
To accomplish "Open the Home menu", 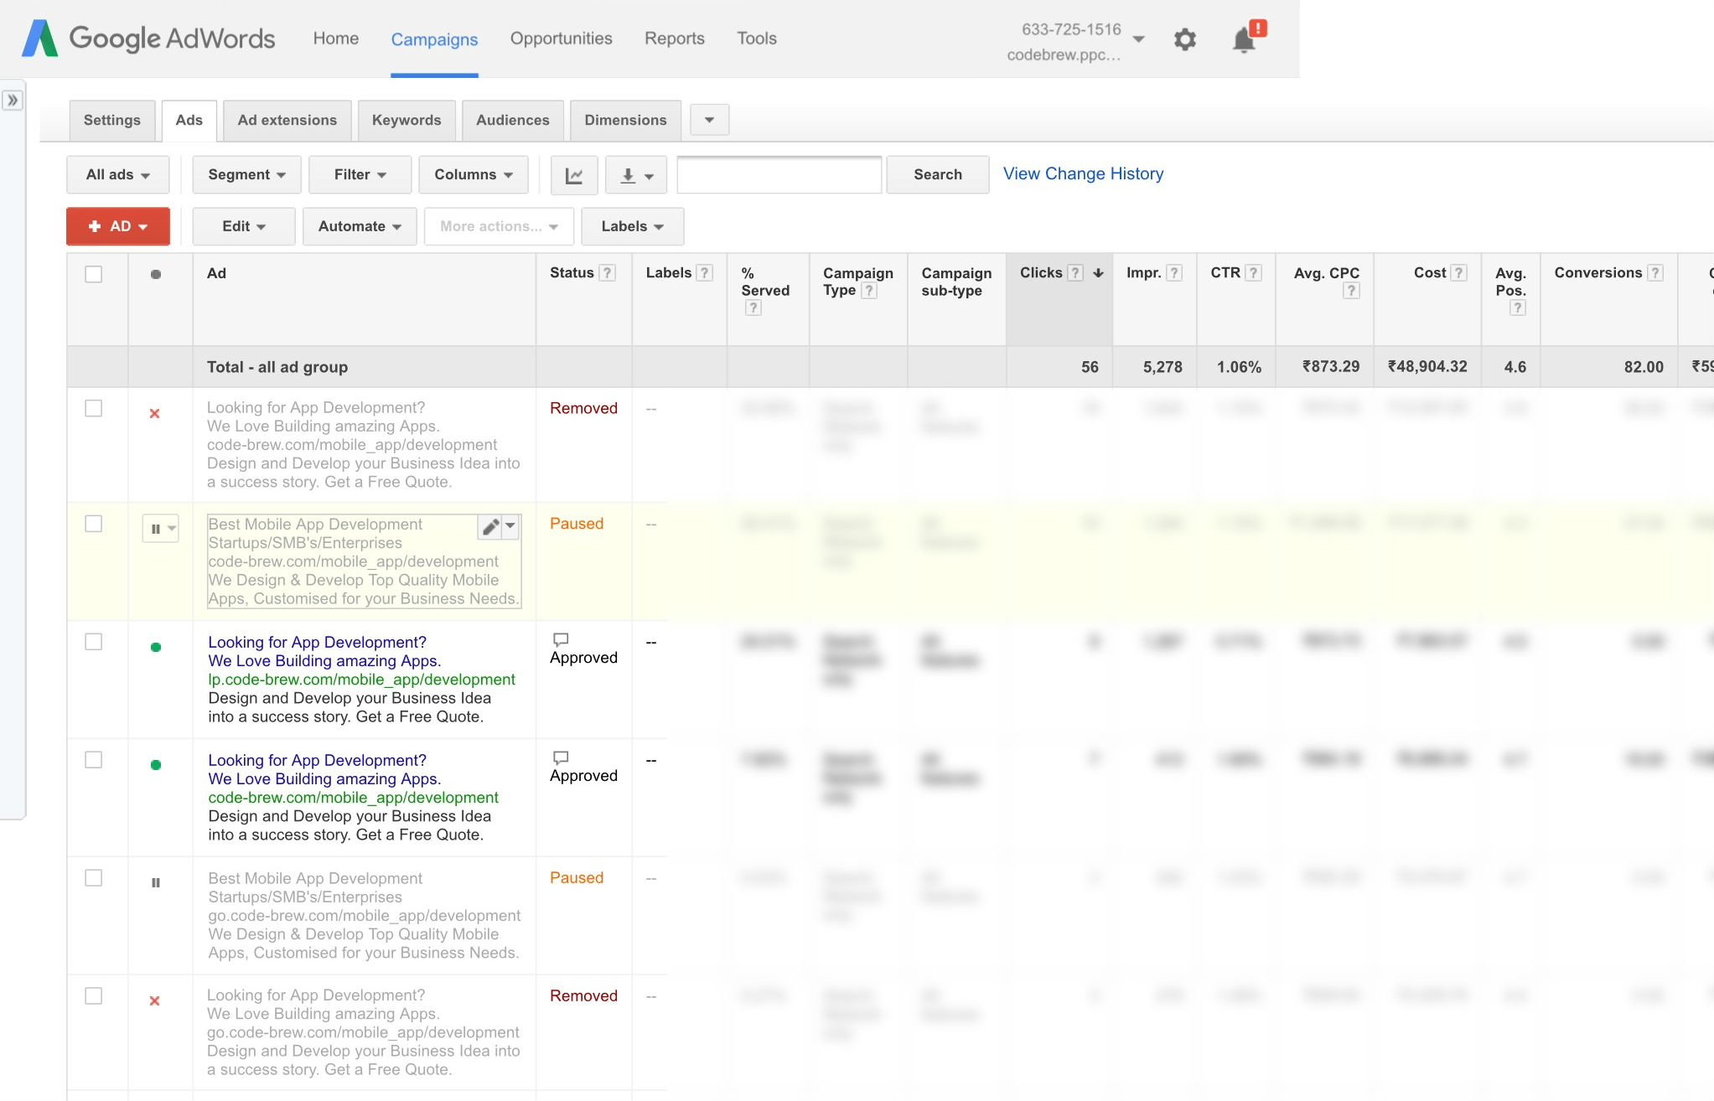I will pos(336,39).
